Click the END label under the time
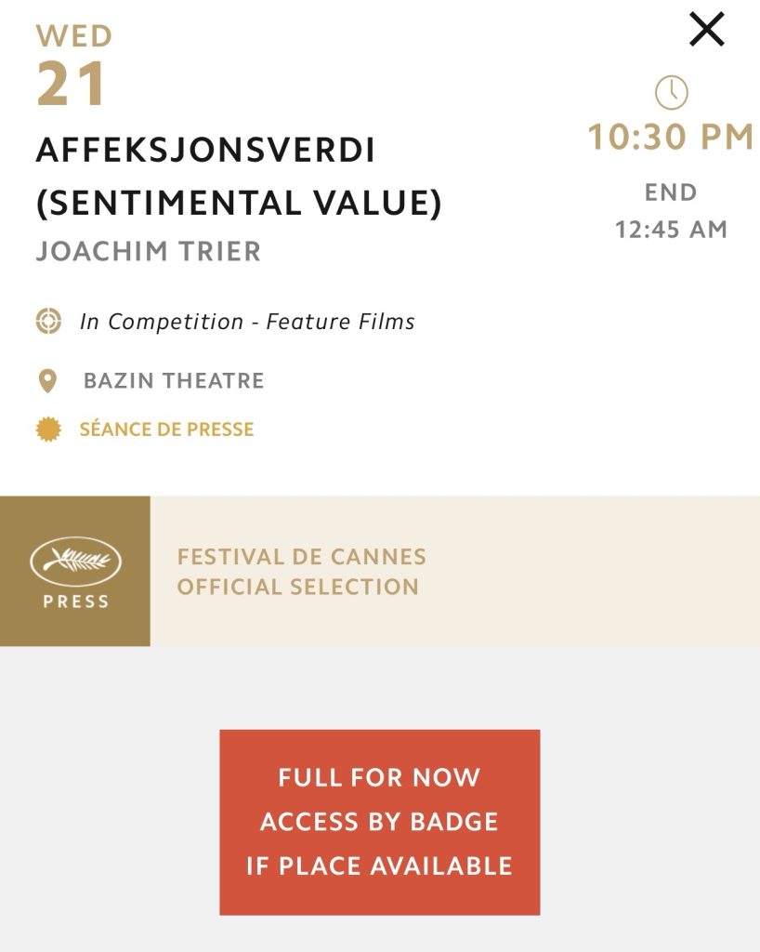The image size is (760, 952). click(671, 192)
